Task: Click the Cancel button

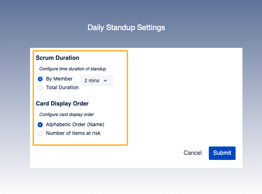Action: (193, 153)
